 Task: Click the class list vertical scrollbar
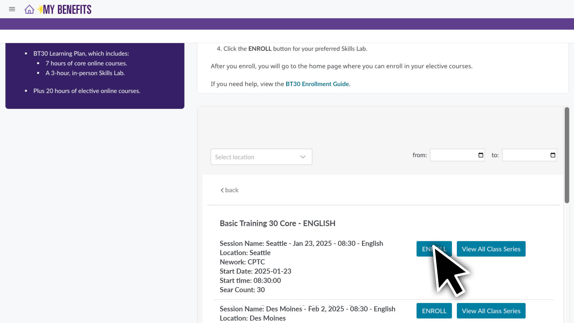567,156
